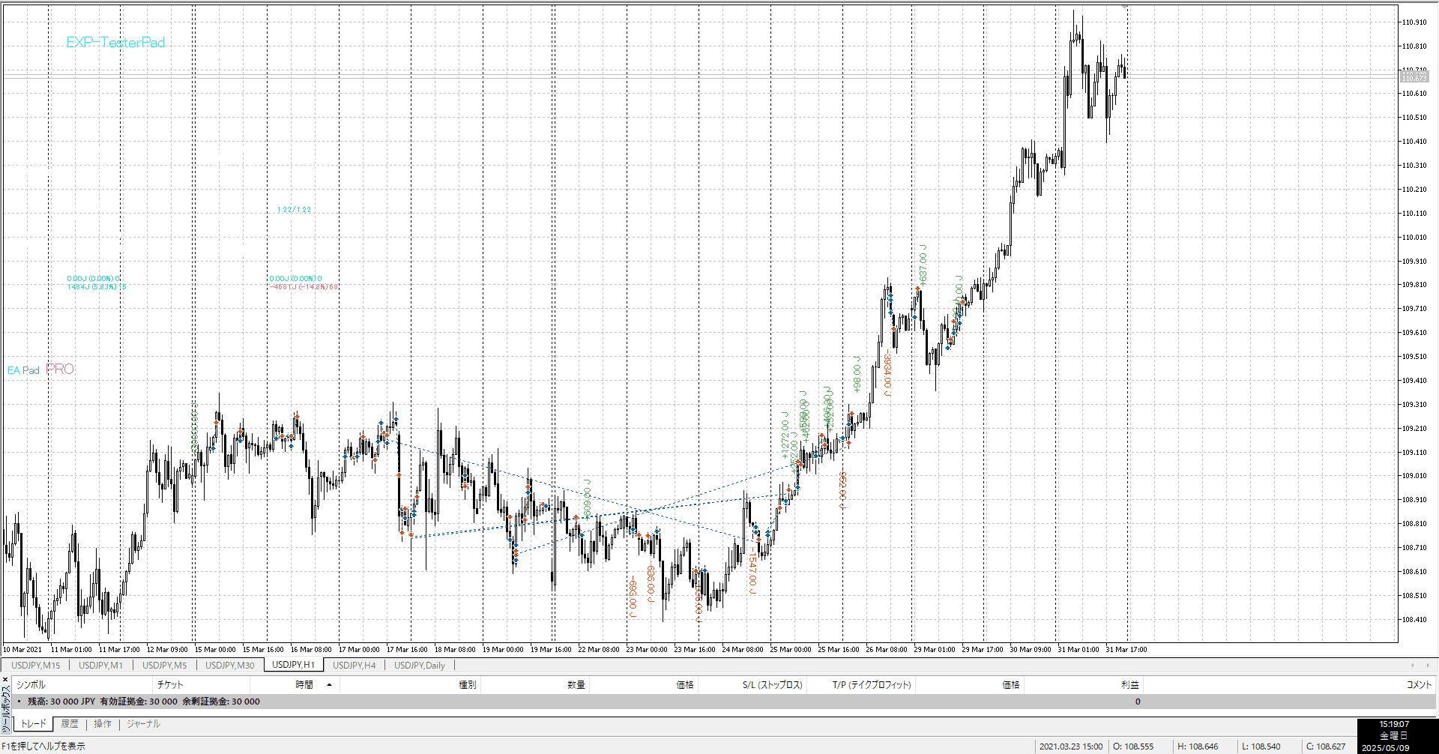
Task: Switch to the USDJPY,M15 chart tab
Action: (35, 665)
